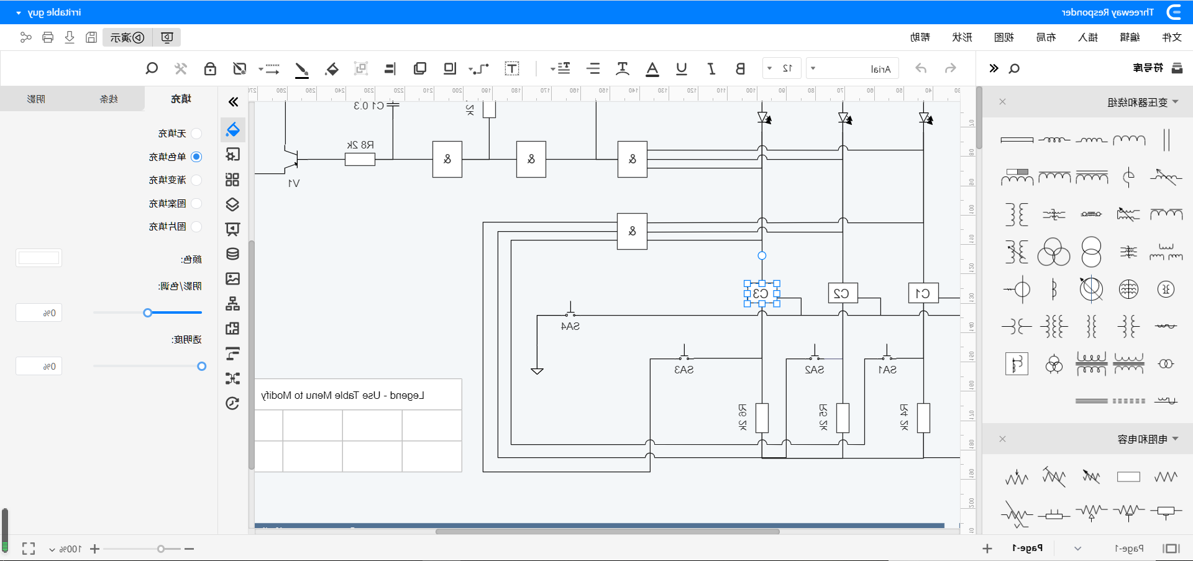Select the text box T tool
This screenshot has width=1193, height=561.
tap(512, 68)
